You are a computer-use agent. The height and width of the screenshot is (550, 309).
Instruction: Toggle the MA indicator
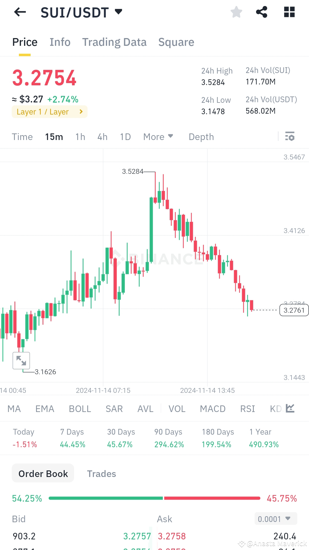[x=14, y=409]
